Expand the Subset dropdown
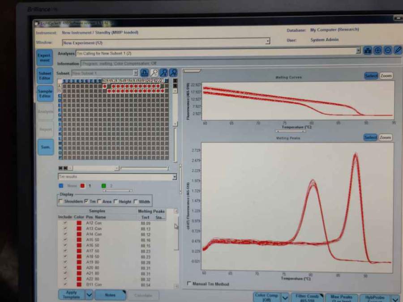403x302 pixels. 136,73
